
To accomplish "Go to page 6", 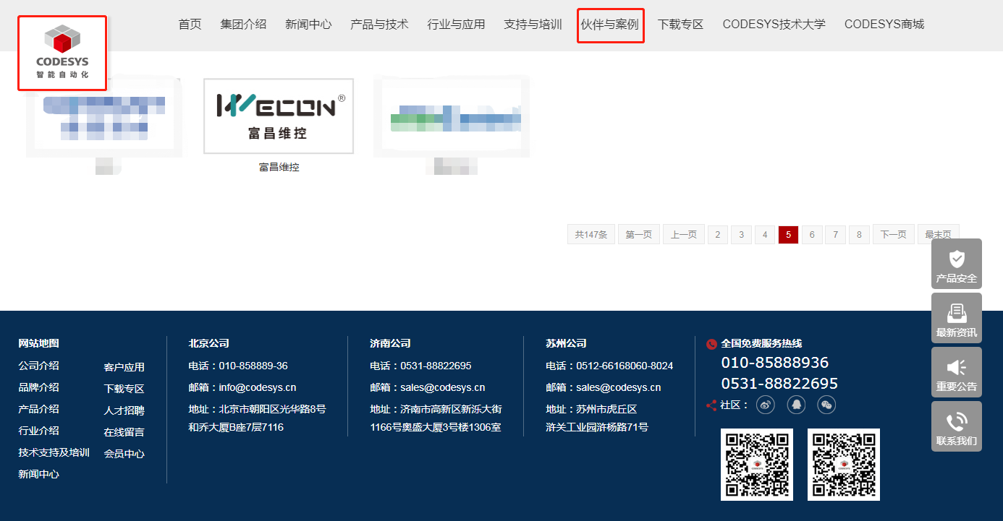I will pos(812,234).
